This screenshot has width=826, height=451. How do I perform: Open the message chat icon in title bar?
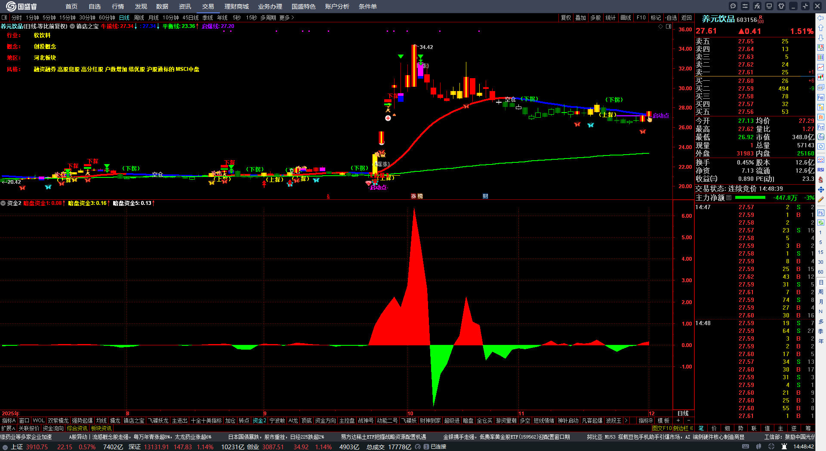(733, 6)
